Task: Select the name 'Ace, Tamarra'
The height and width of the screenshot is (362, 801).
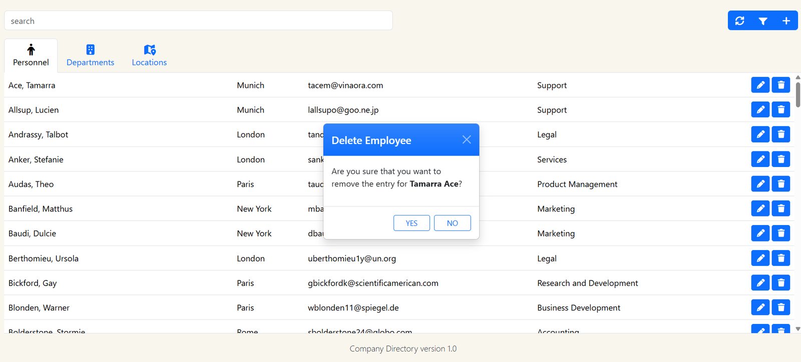Action: (x=32, y=85)
